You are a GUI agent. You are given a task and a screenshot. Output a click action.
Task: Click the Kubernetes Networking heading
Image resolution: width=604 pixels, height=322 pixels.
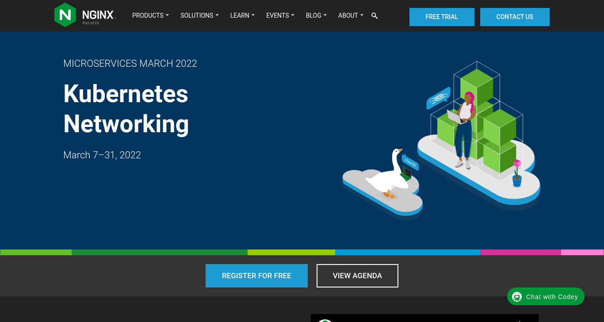click(x=126, y=109)
